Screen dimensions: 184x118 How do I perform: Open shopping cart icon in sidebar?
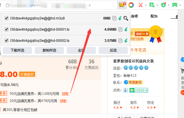pos(182,71)
